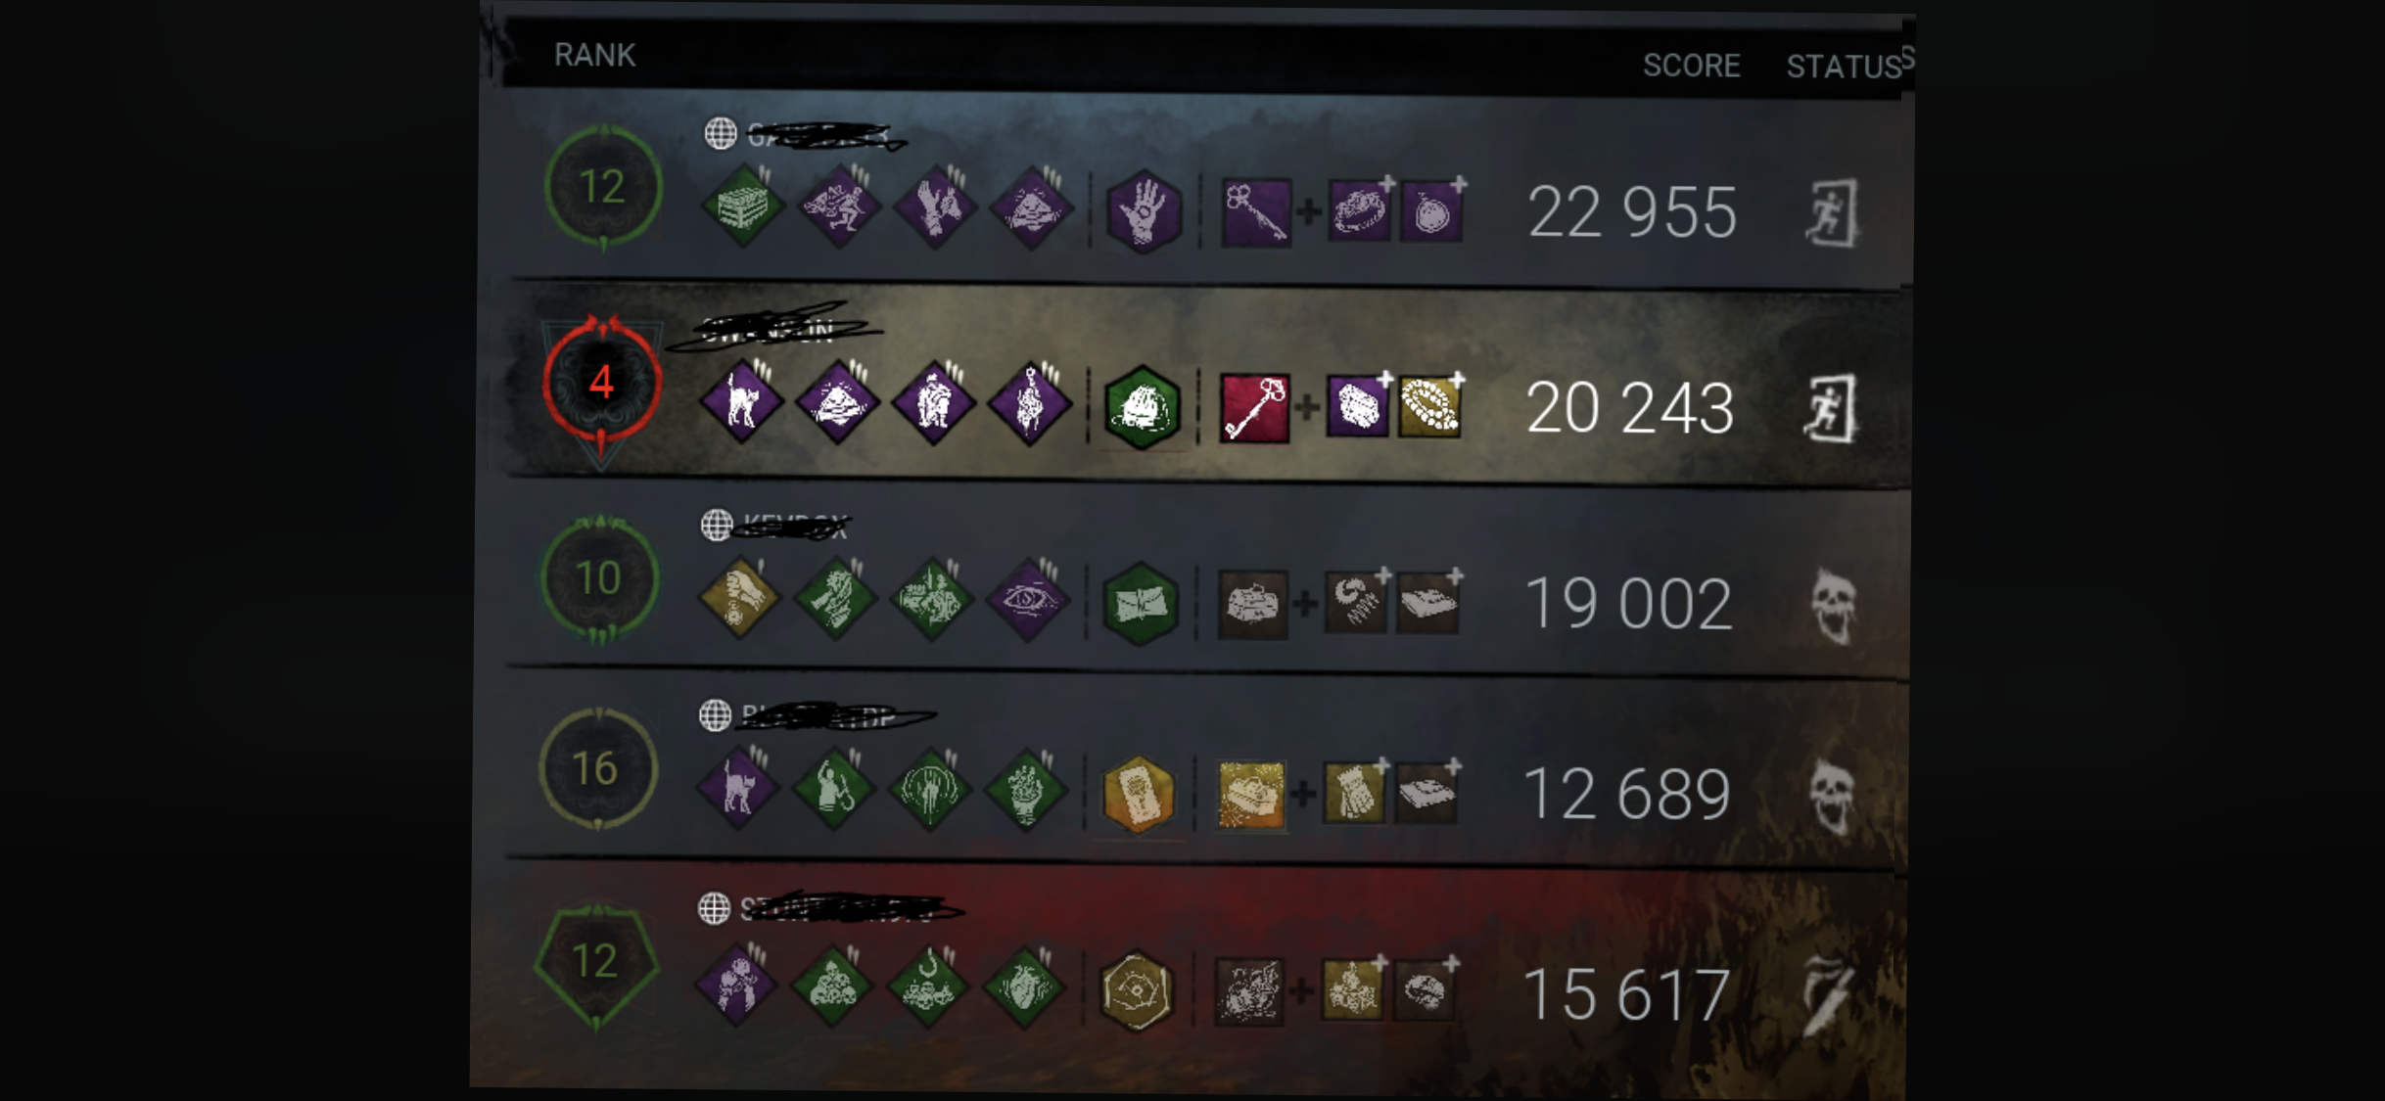Click the green crate perk in first row
This screenshot has width=2385, height=1101.
tap(743, 206)
